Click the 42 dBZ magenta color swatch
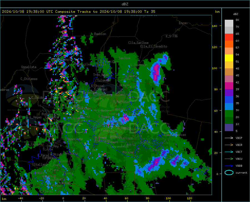The width and height of the screenshot is (250, 202). 229,86
